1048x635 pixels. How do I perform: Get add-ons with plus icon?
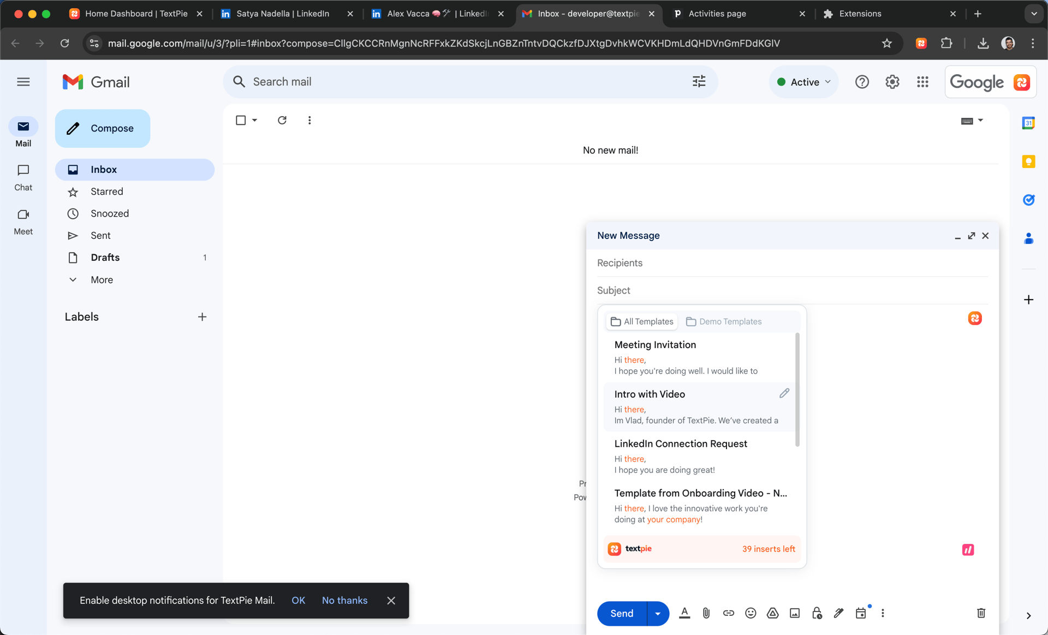(1029, 299)
